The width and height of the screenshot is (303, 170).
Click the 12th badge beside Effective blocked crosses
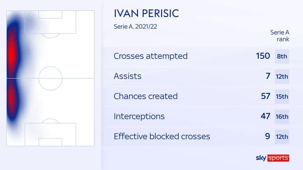click(282, 137)
